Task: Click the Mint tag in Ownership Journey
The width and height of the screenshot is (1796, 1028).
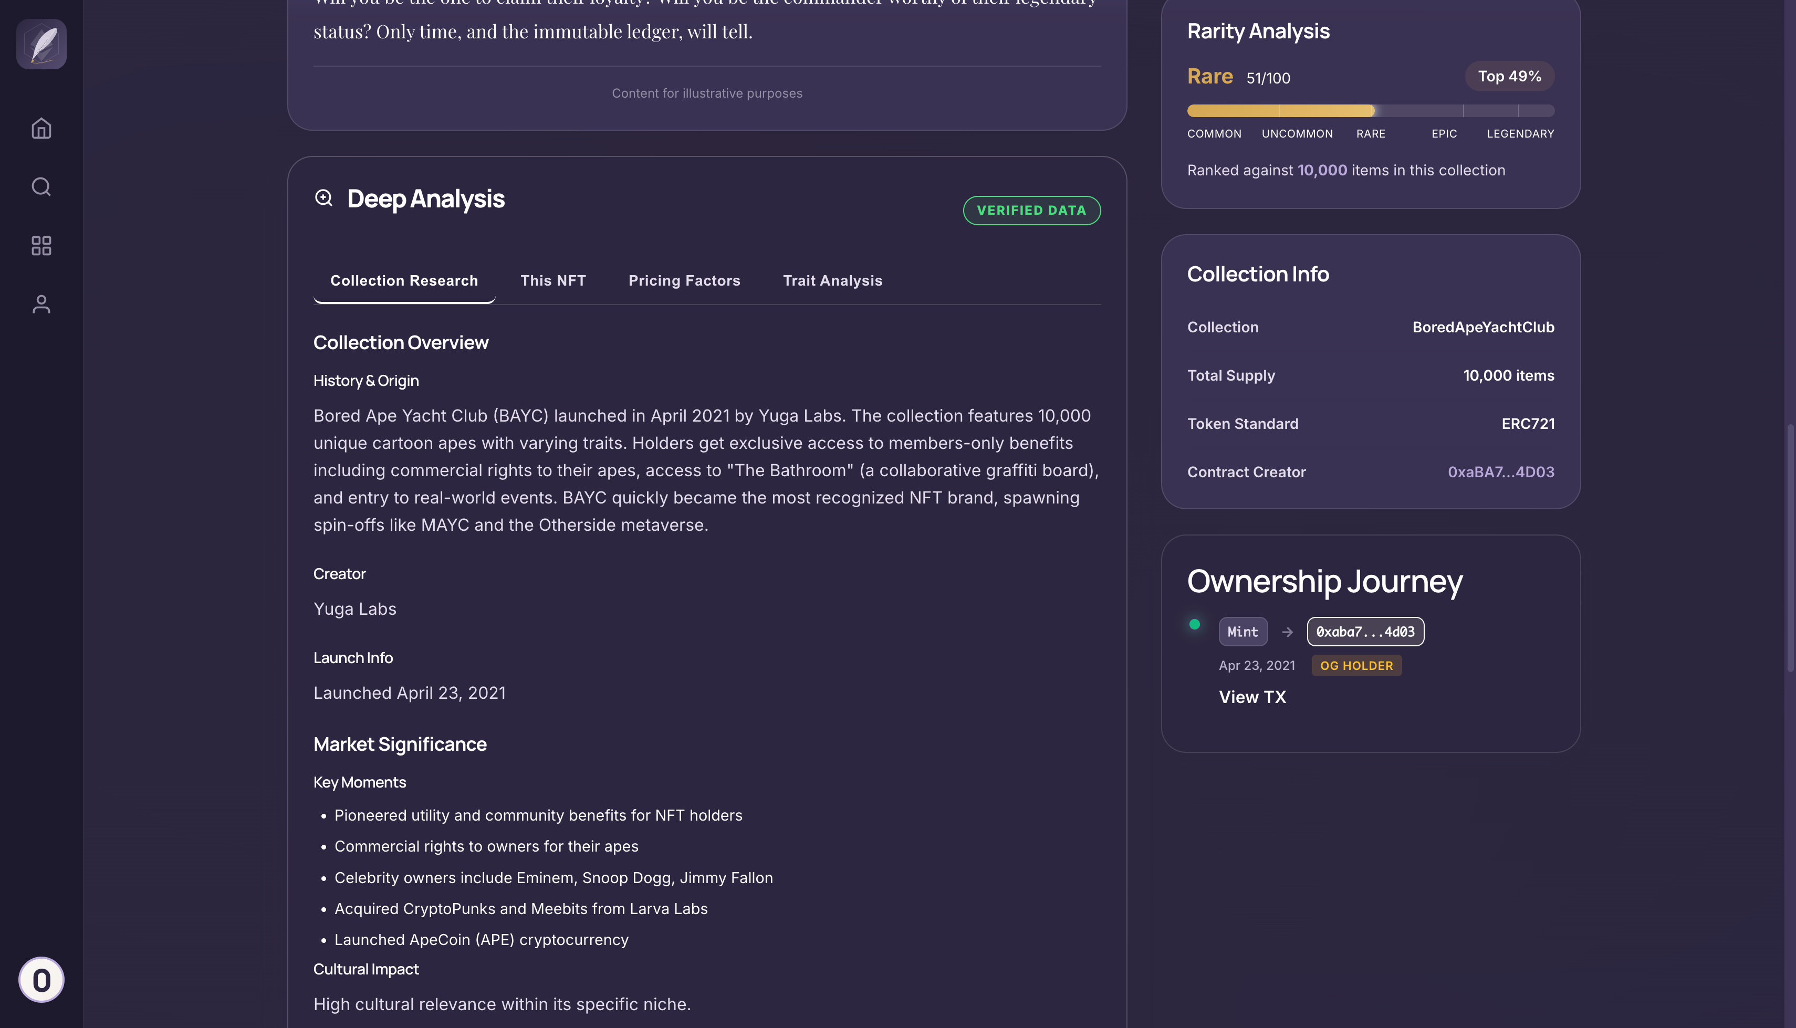Action: pyautogui.click(x=1242, y=632)
